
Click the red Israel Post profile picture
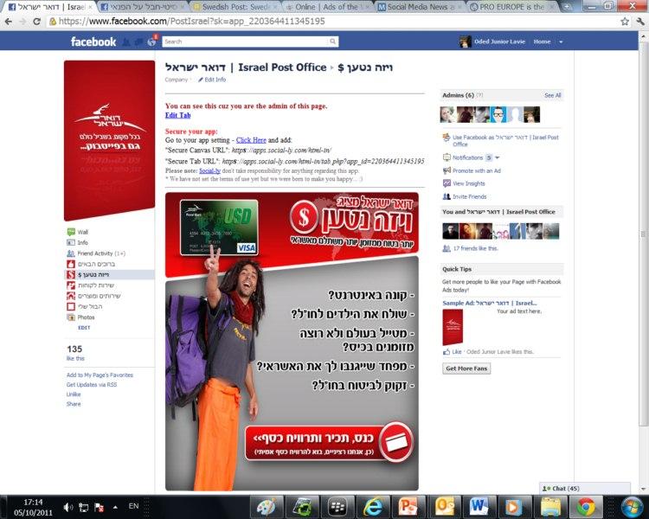pos(109,140)
